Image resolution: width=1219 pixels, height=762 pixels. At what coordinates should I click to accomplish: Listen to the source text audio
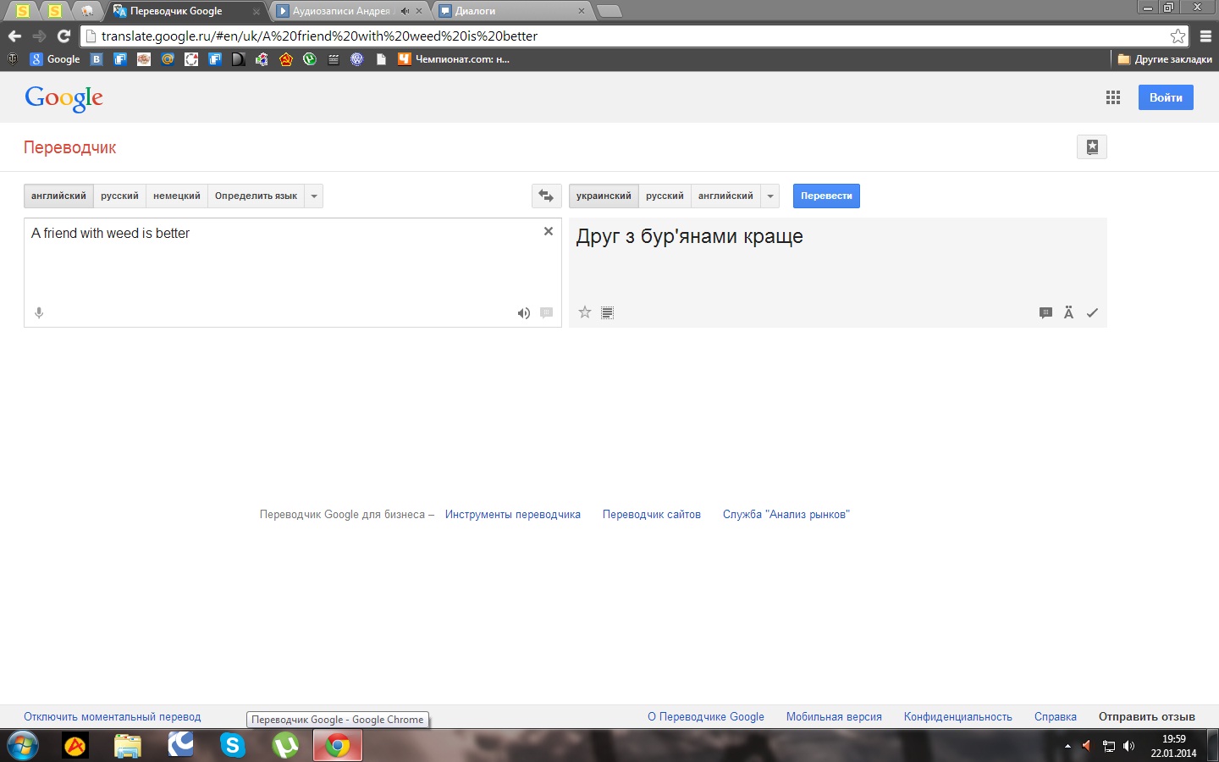coord(523,313)
